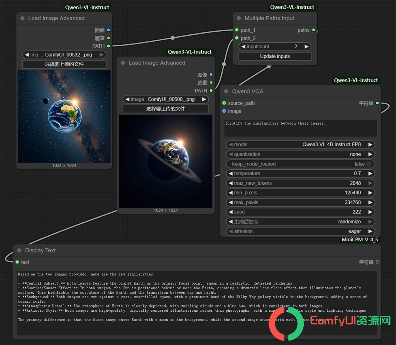
Task: Click the Display Text node collapse dot
Action: 19,250
